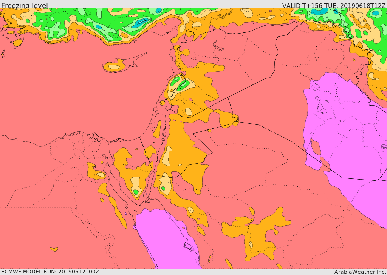
Task: Click the 'Freezing level' map title
Action: point(25,5)
